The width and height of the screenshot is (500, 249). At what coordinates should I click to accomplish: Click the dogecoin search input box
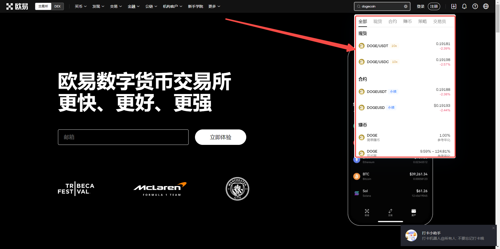point(382,6)
